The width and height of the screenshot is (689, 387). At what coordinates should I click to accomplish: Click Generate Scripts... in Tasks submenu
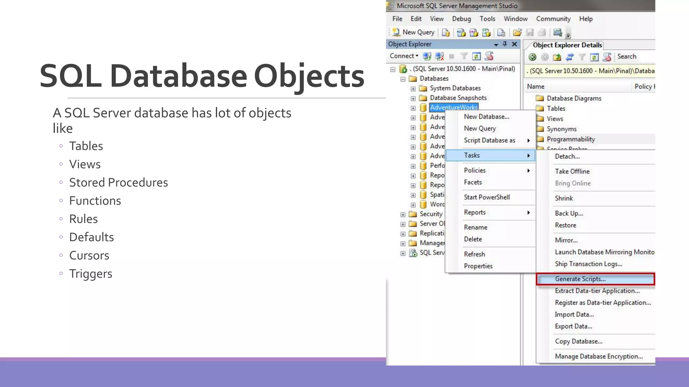596,279
